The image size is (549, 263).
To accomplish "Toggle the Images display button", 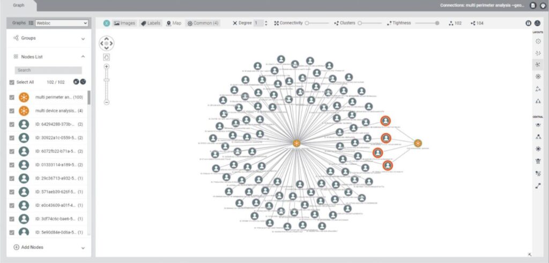I will (124, 24).
